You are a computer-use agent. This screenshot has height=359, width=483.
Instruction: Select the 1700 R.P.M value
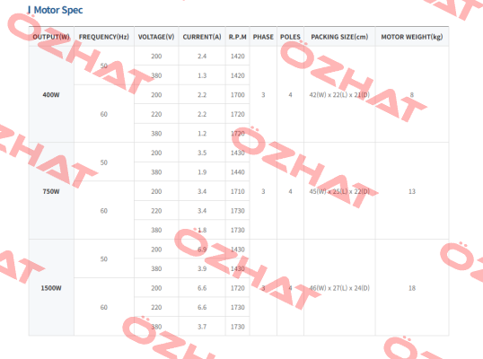pos(238,95)
